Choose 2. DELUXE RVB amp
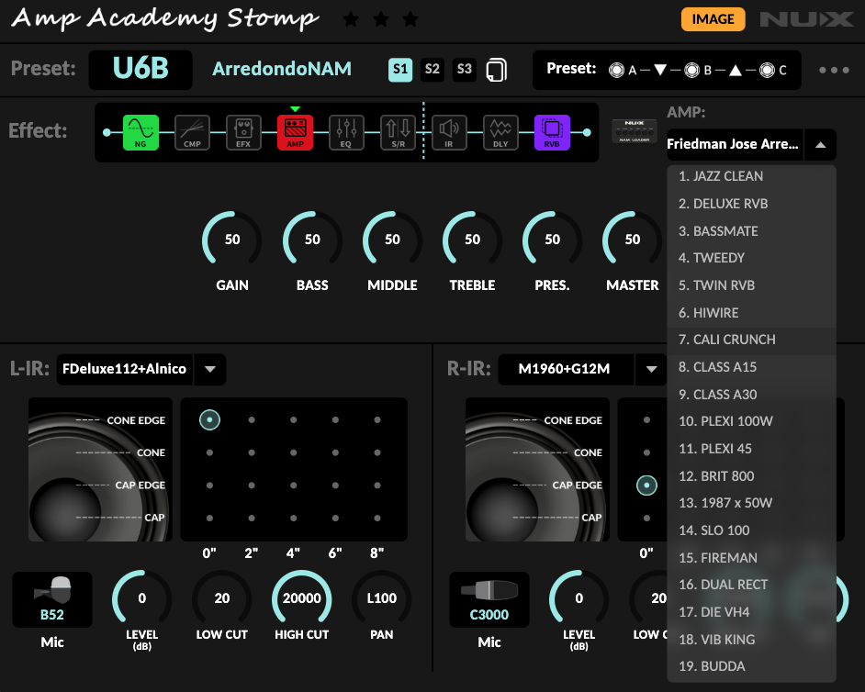865x692 pixels. 751,204
